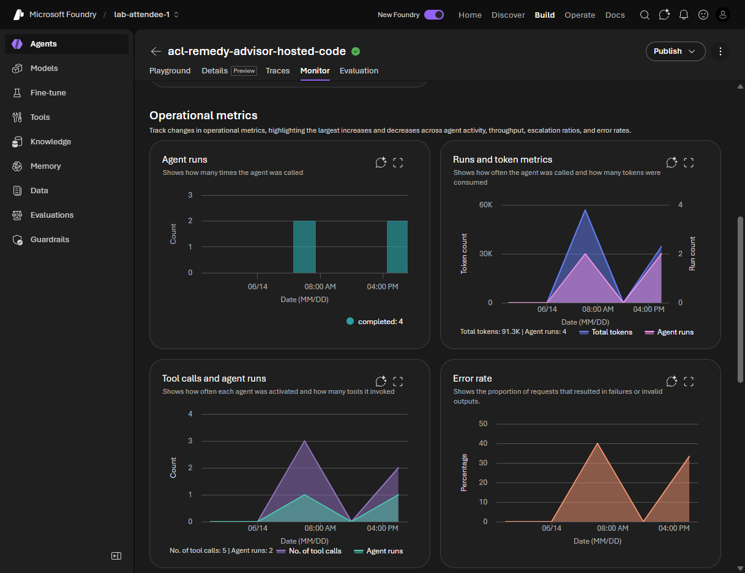745x573 pixels.
Task: Open the chat sparkle icon in header
Action: pyautogui.click(x=664, y=15)
